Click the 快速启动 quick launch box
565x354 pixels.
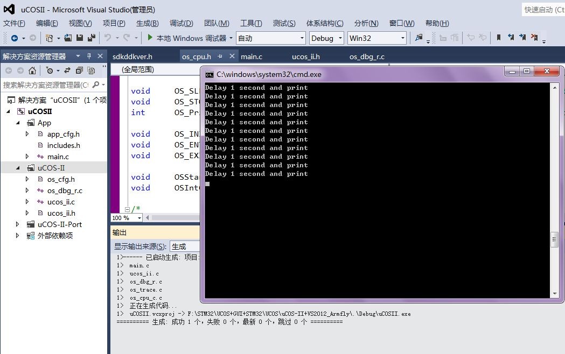tap(543, 10)
